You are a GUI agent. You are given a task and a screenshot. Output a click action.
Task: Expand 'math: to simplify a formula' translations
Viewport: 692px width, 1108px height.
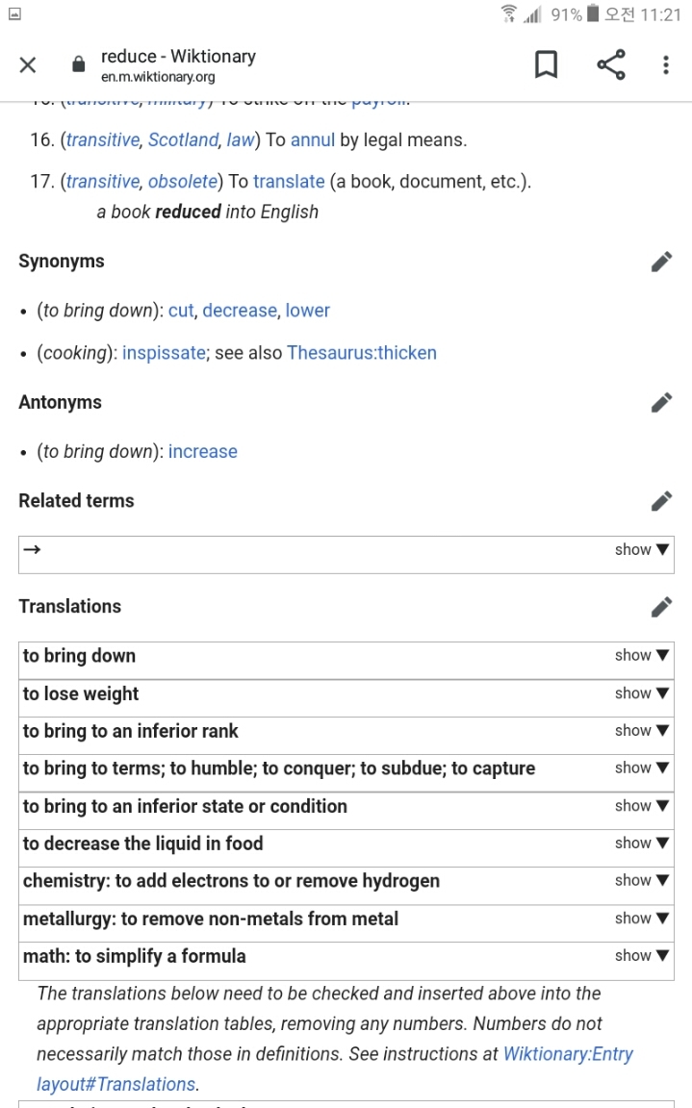click(641, 956)
